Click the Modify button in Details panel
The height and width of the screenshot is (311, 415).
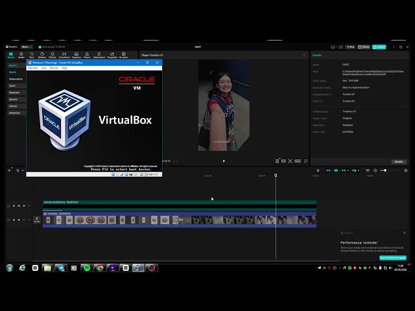[x=399, y=161]
